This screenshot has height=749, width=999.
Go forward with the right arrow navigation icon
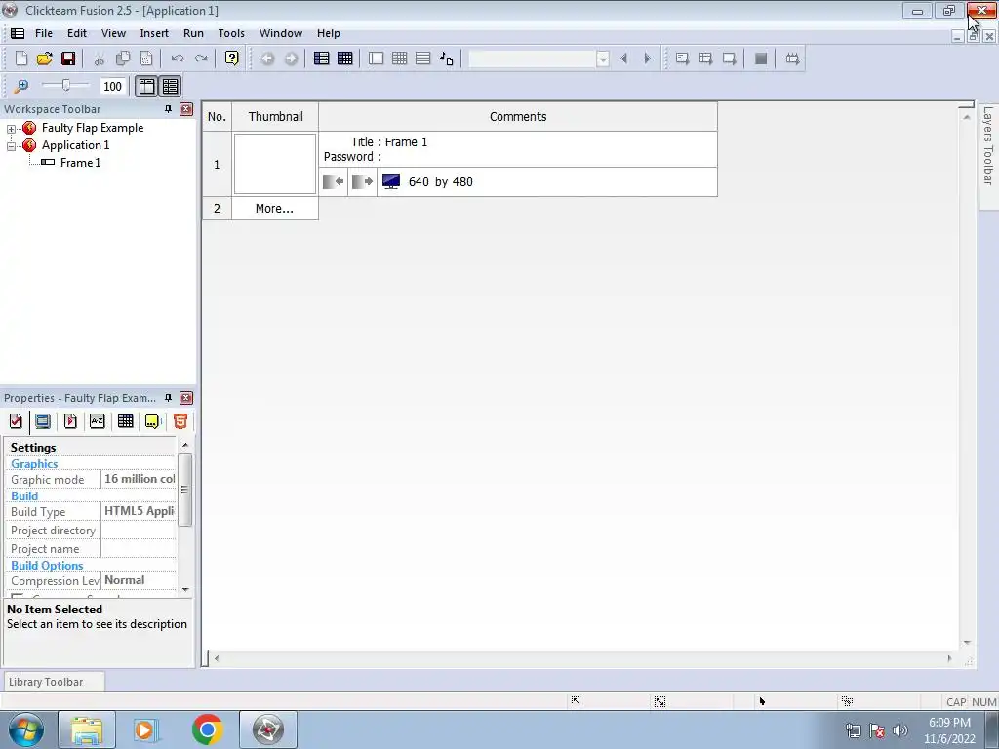click(x=291, y=59)
